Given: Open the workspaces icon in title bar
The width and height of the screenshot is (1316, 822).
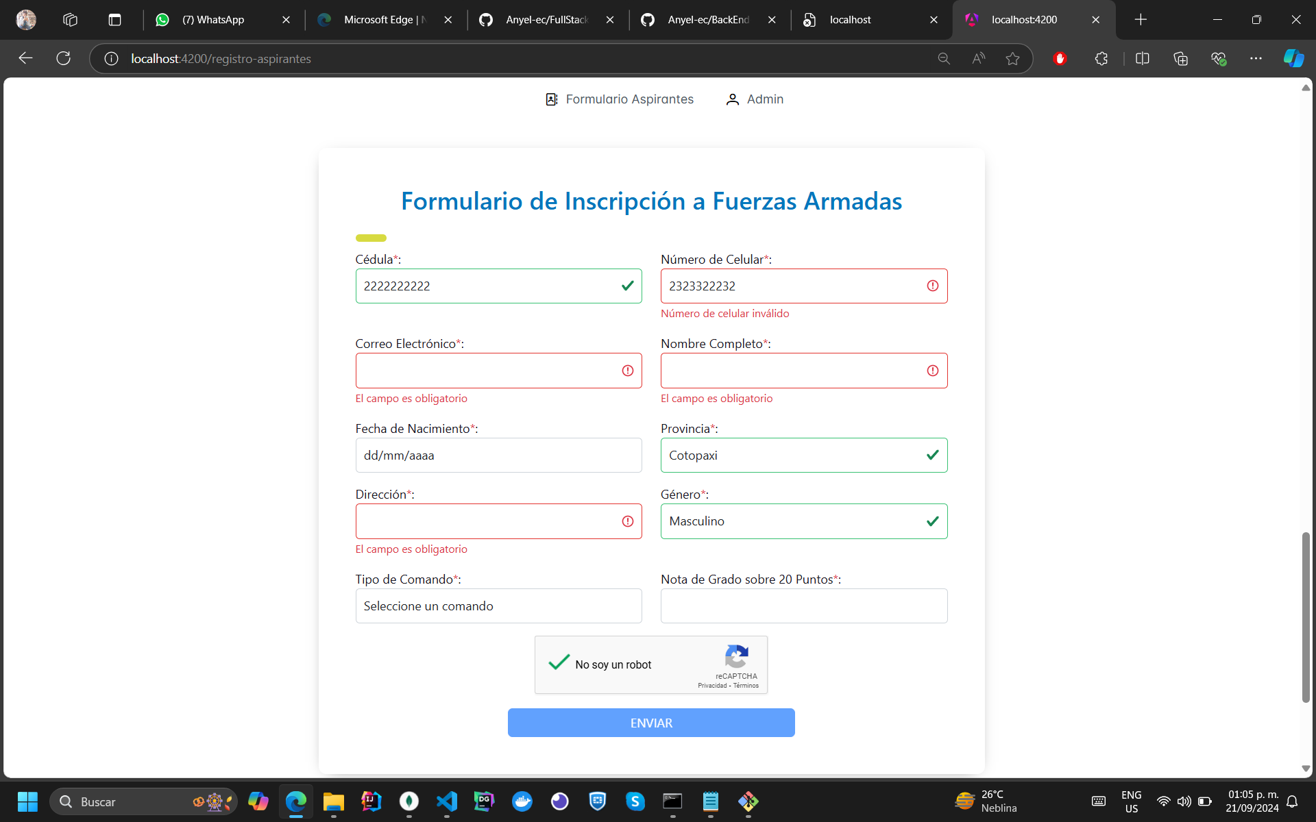Looking at the screenshot, I should pos(71,20).
